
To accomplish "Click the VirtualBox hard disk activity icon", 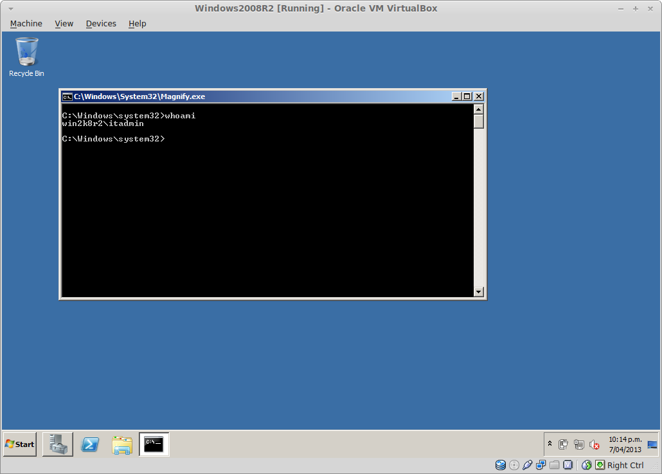I will click(x=500, y=465).
